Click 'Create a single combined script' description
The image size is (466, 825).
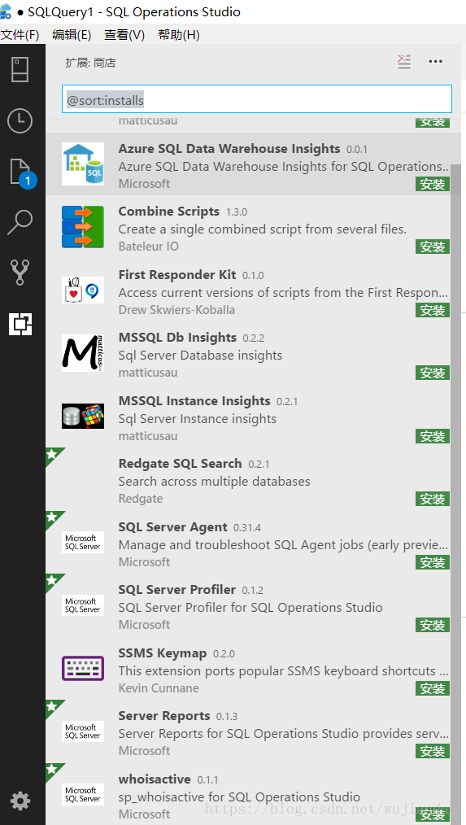click(263, 229)
